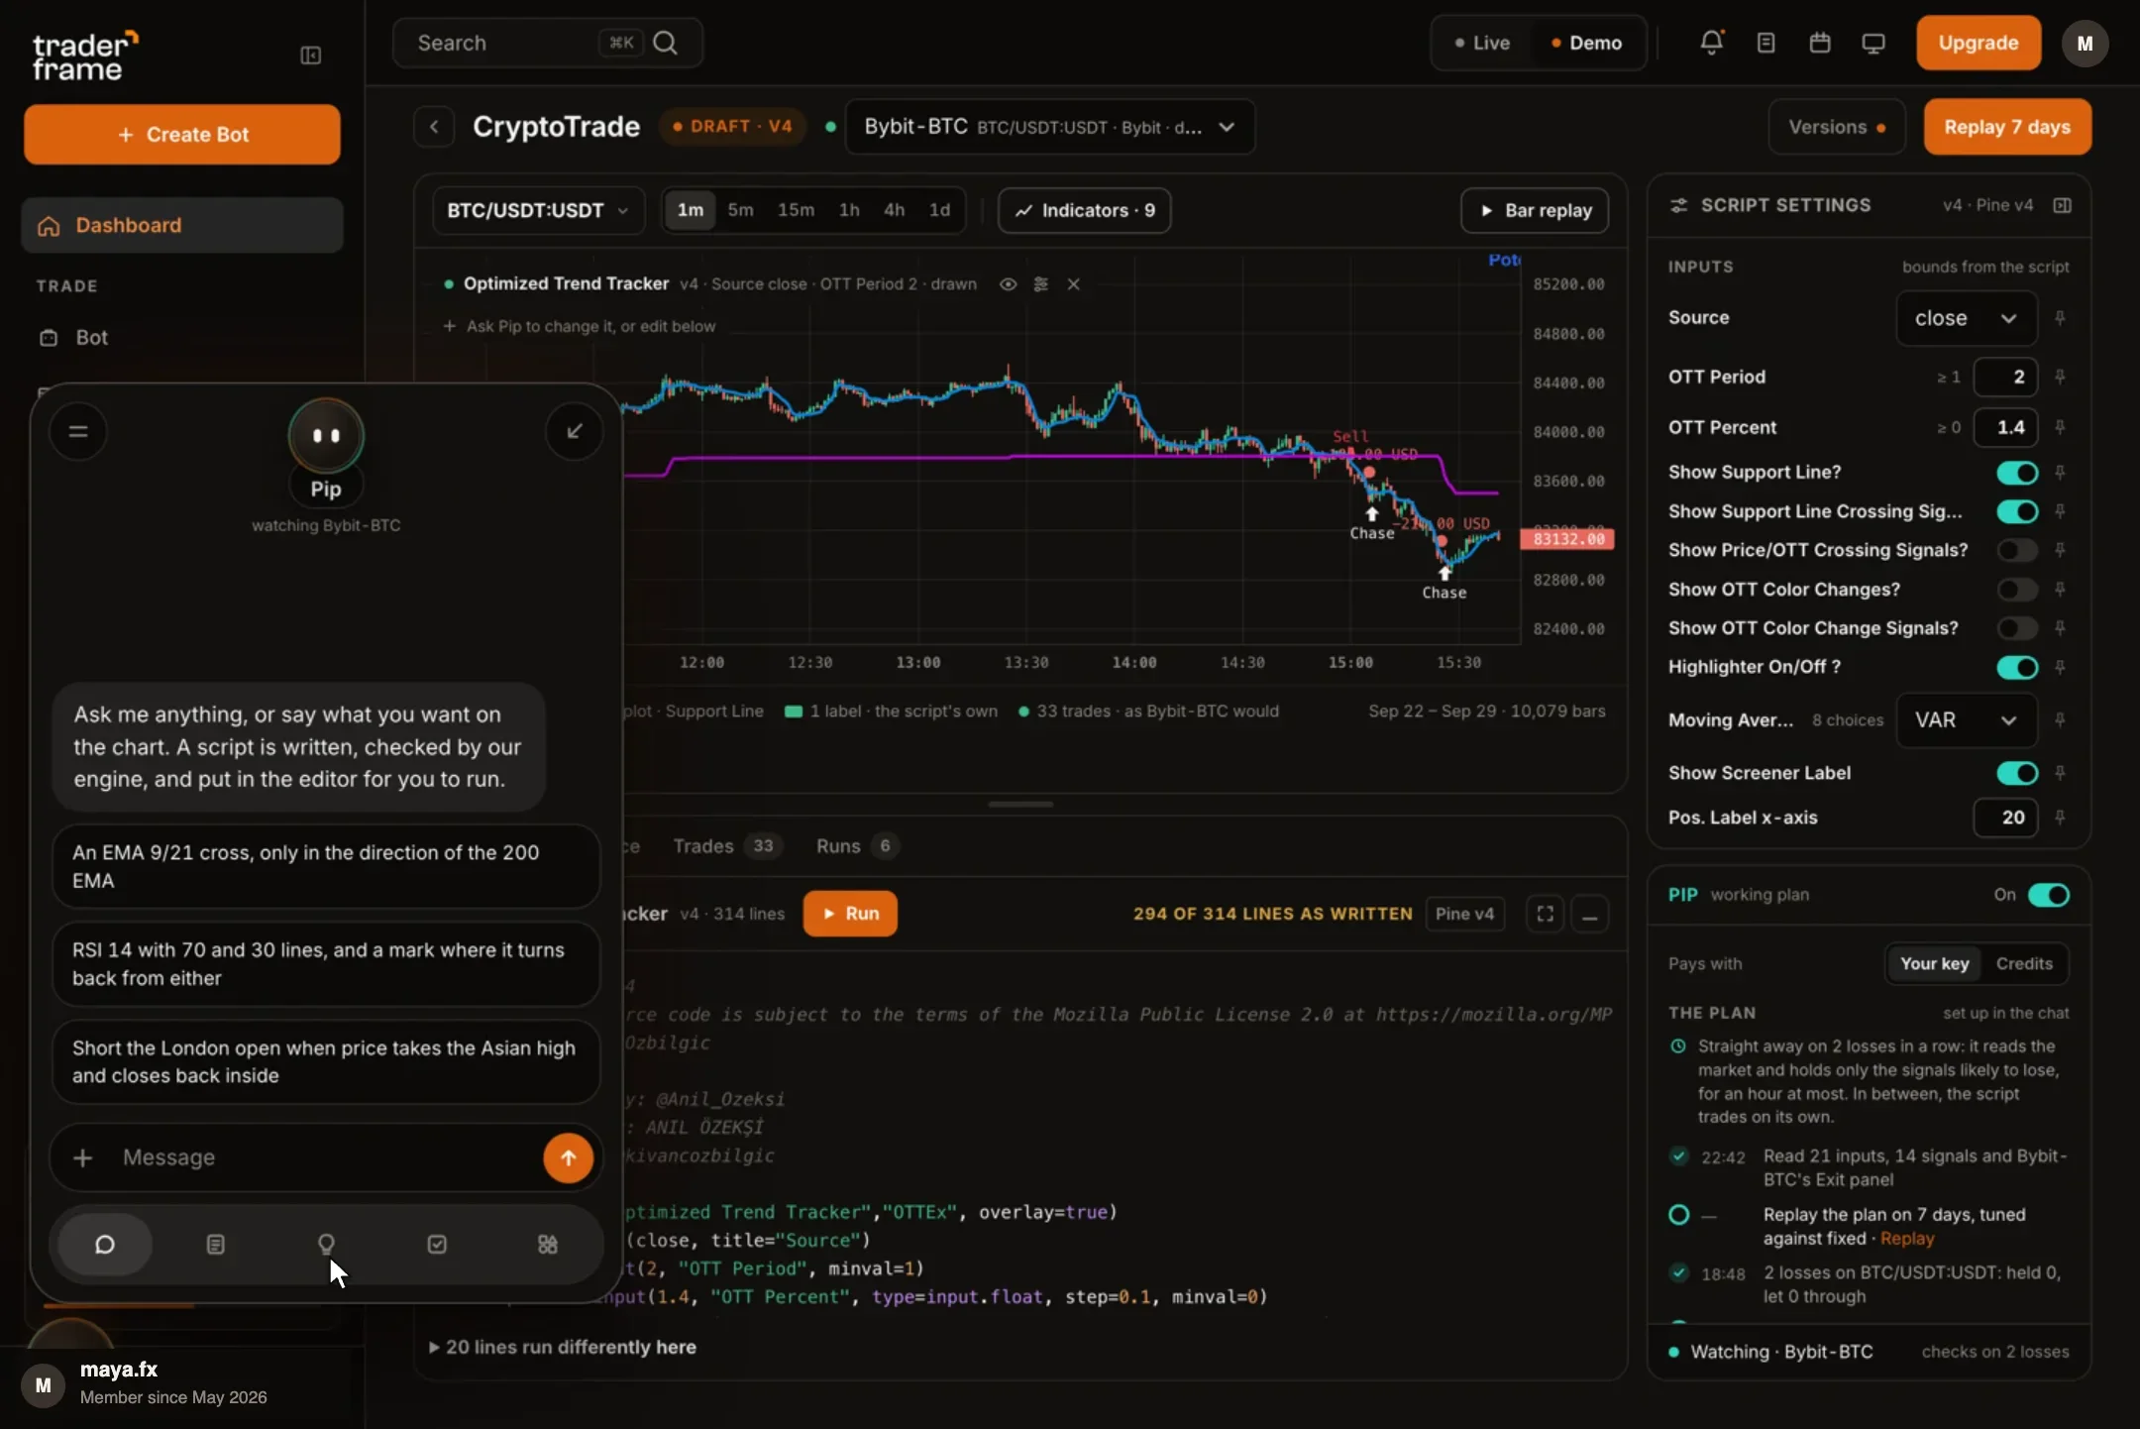The image size is (2140, 1429).
Task: Open the Pip checklist tab icon
Action: (x=437, y=1244)
